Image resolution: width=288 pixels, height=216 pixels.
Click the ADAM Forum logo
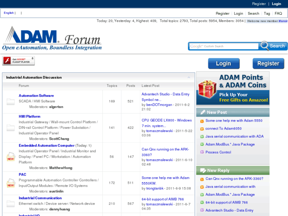click(x=52, y=38)
